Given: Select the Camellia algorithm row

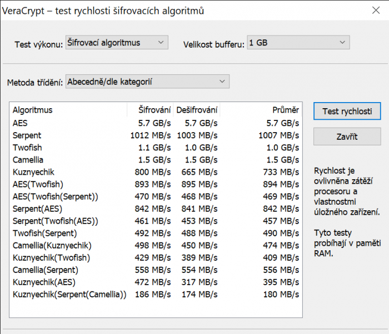Looking at the screenshot, I should (x=28, y=160).
